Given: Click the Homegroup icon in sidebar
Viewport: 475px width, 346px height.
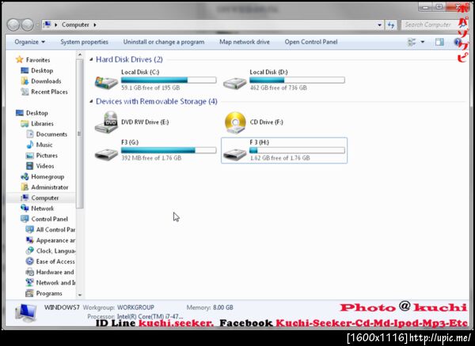Looking at the screenshot, I should 25,176.
